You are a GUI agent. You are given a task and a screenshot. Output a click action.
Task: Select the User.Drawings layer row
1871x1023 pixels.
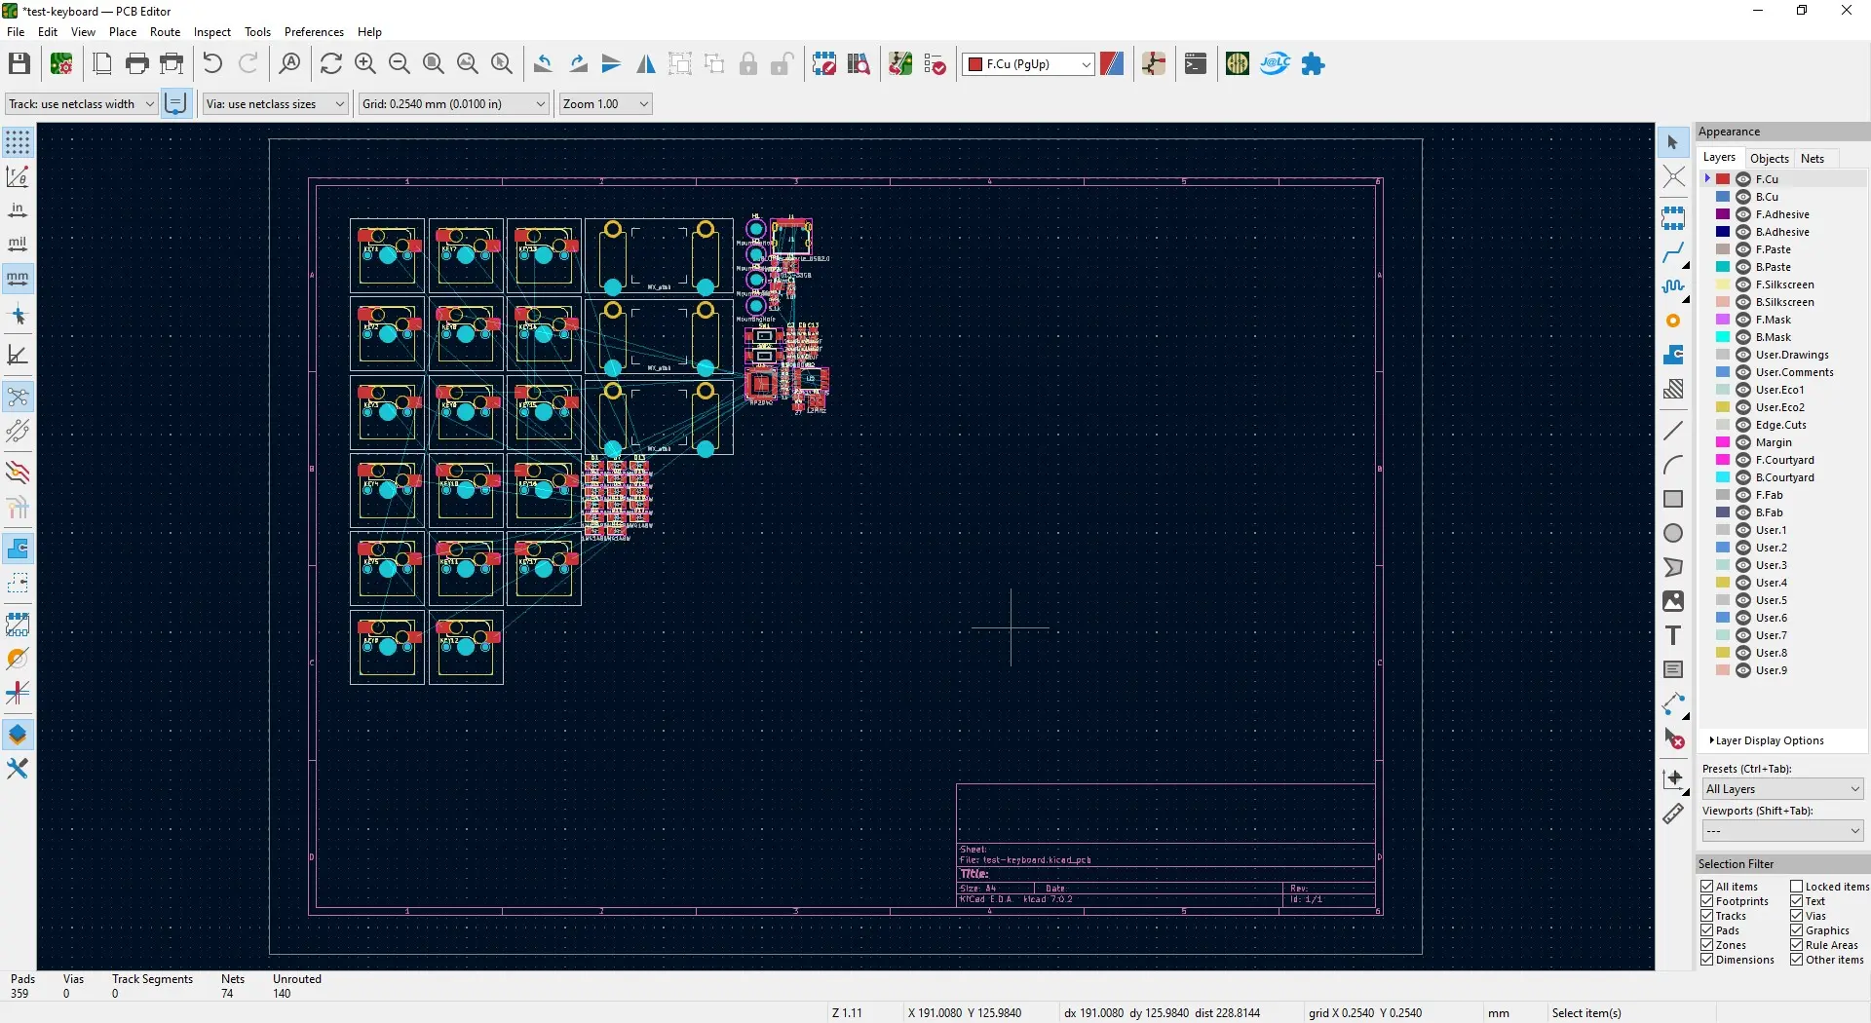tap(1783, 355)
